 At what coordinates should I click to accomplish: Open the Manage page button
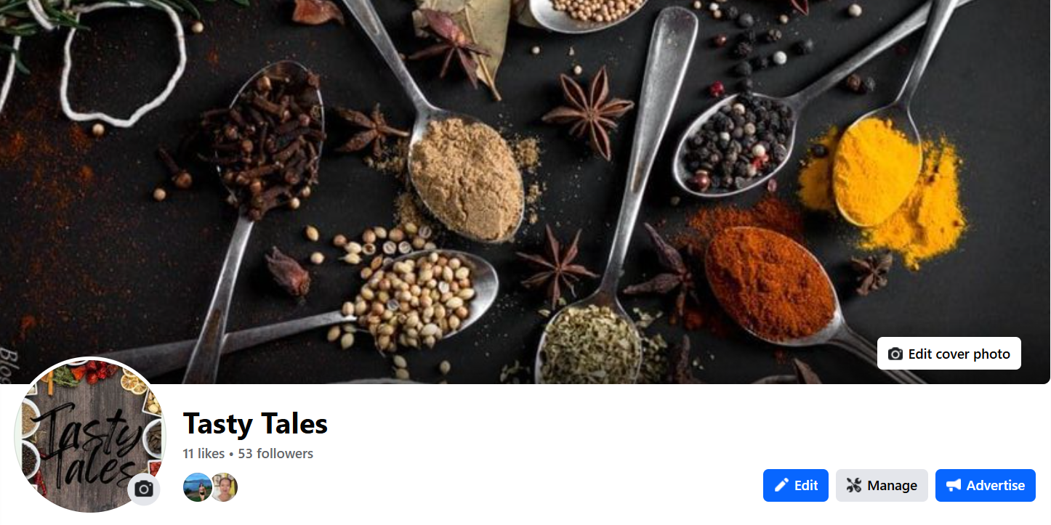pyautogui.click(x=882, y=485)
